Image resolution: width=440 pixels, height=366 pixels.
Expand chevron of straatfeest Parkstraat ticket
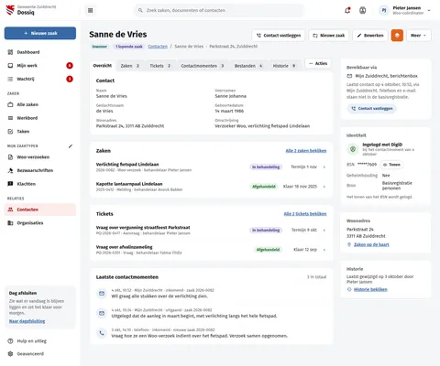click(x=324, y=230)
